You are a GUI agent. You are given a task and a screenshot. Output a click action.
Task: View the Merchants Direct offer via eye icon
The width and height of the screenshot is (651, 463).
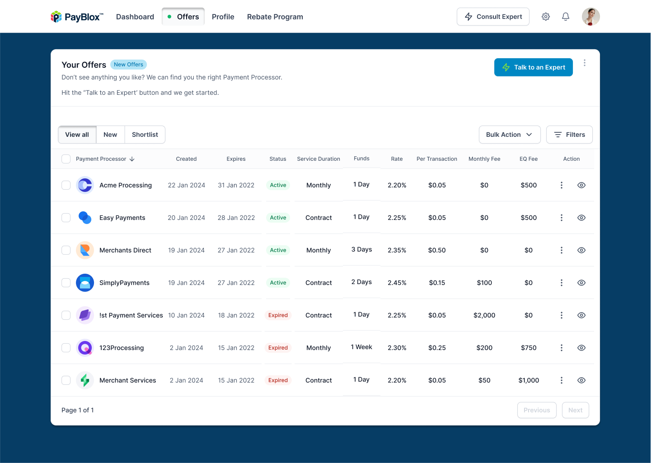(x=581, y=250)
